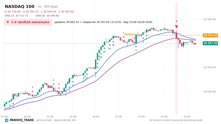Click the 24.09 date axis label

[x=187, y=116]
